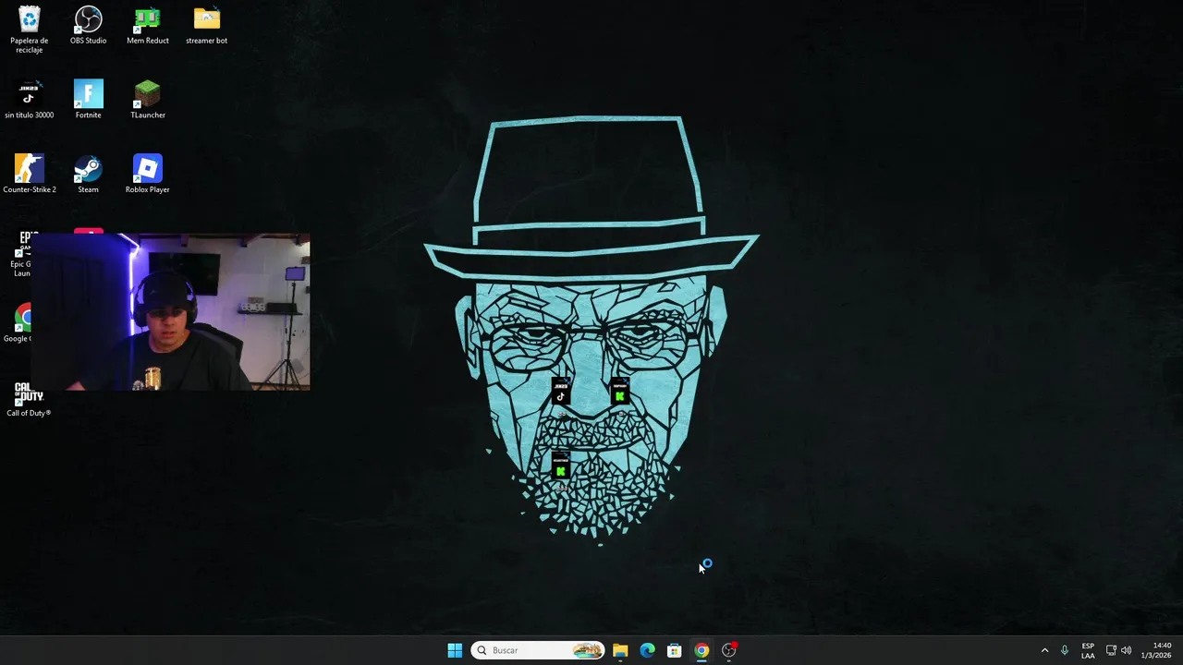This screenshot has width=1183, height=665.
Task: Select the Epic Games Launcher shortcut
Action: [x=20, y=254]
